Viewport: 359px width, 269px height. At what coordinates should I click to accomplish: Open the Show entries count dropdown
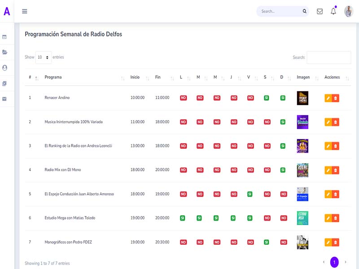(x=43, y=57)
